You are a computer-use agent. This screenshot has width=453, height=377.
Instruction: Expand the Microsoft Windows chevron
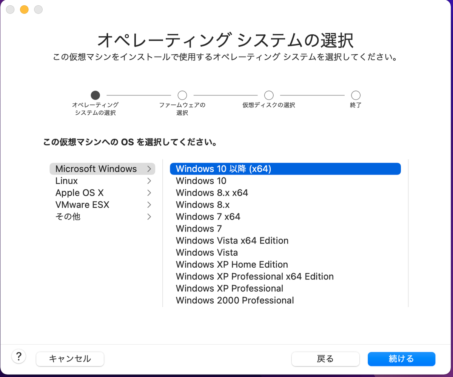point(149,169)
